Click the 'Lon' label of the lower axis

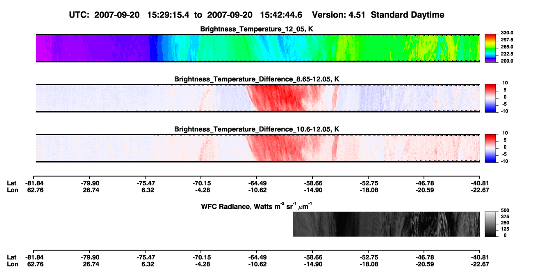[12, 264]
